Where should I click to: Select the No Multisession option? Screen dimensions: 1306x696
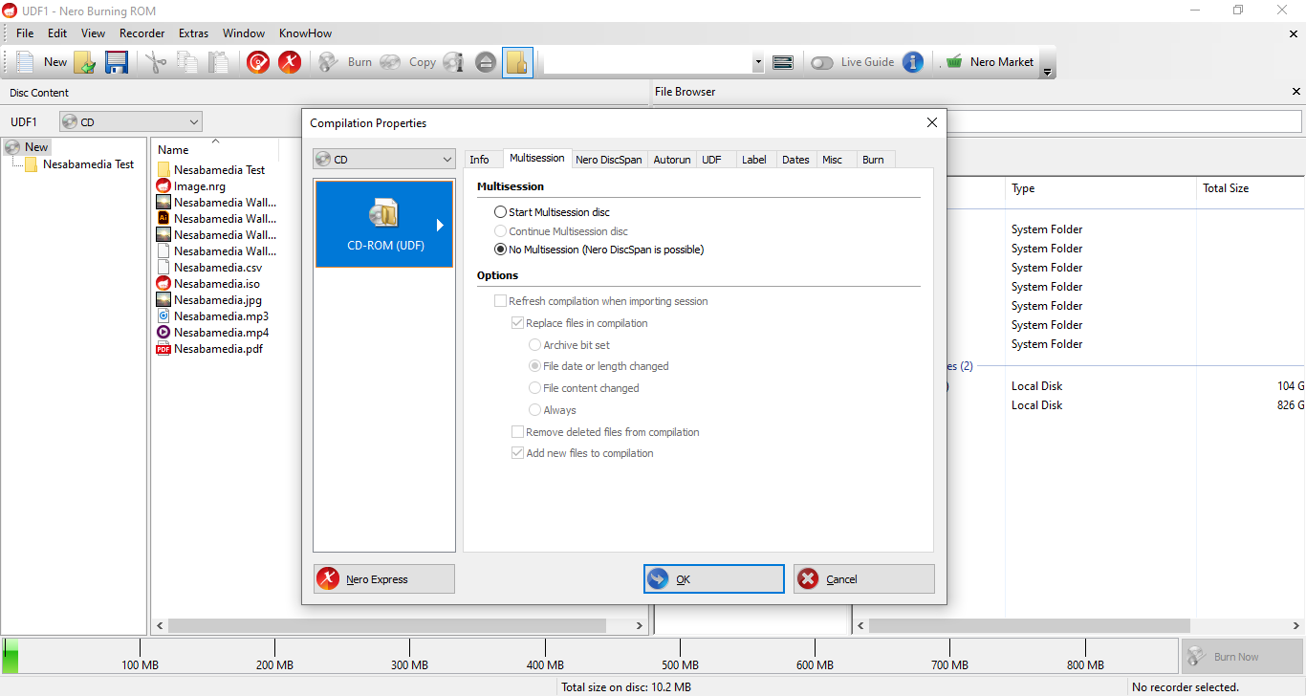pyautogui.click(x=500, y=250)
